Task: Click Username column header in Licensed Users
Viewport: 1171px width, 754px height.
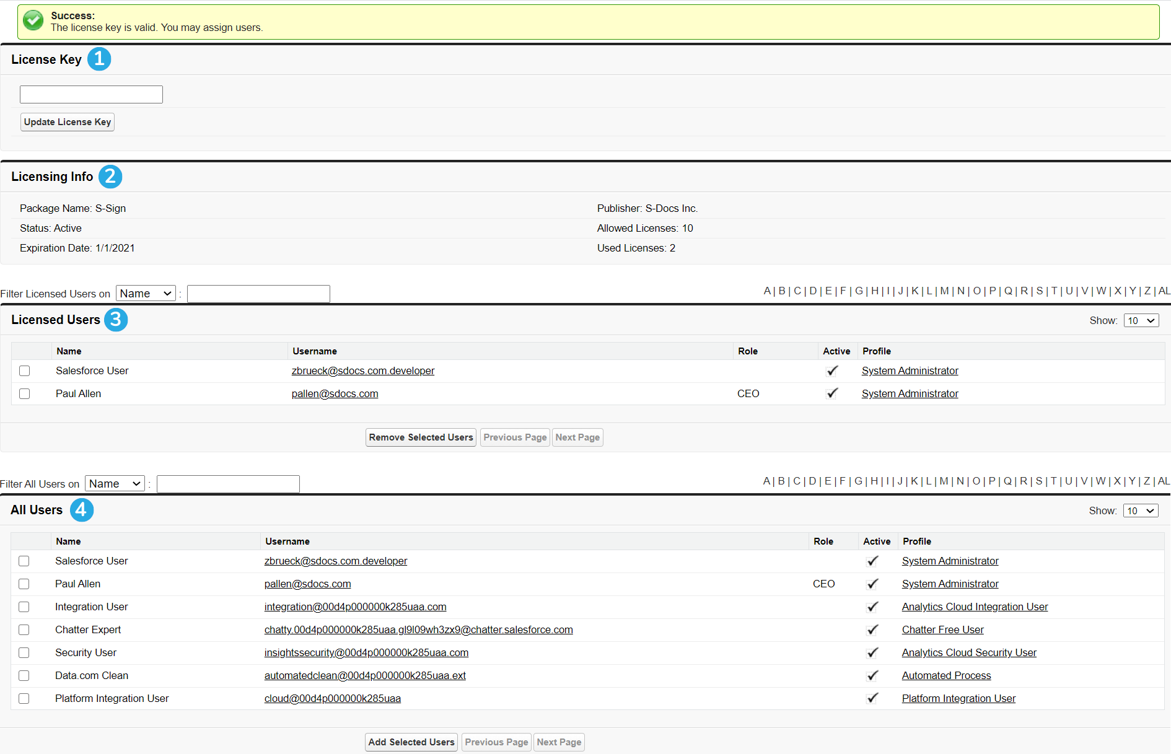Action: coord(315,351)
